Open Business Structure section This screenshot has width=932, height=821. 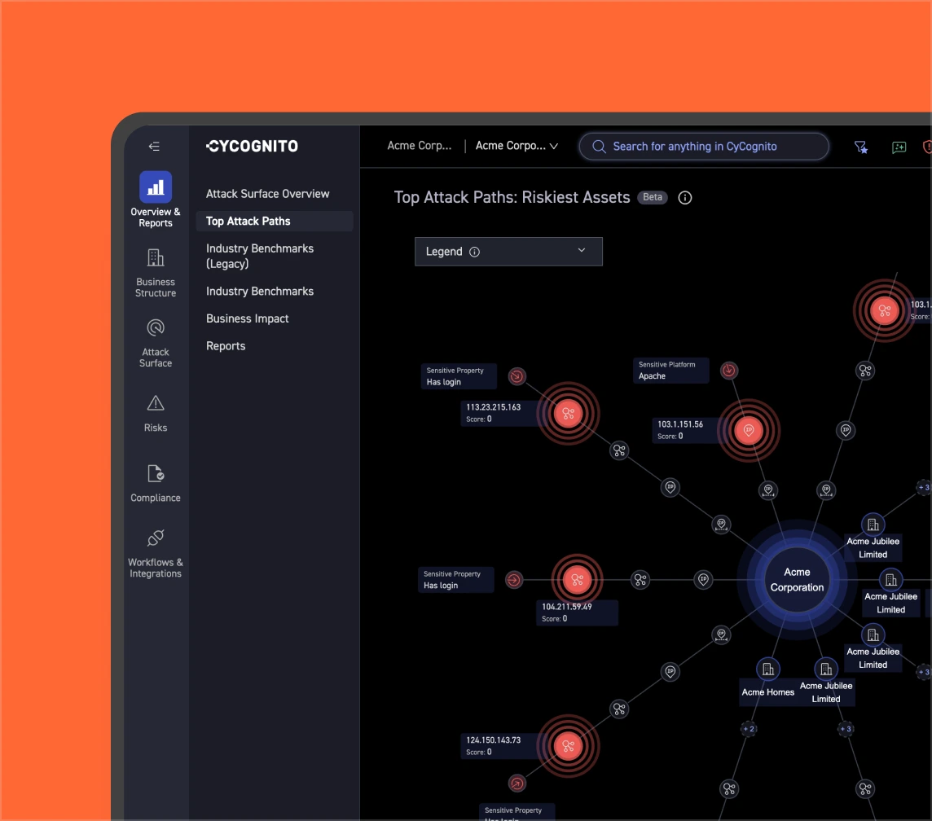point(156,273)
